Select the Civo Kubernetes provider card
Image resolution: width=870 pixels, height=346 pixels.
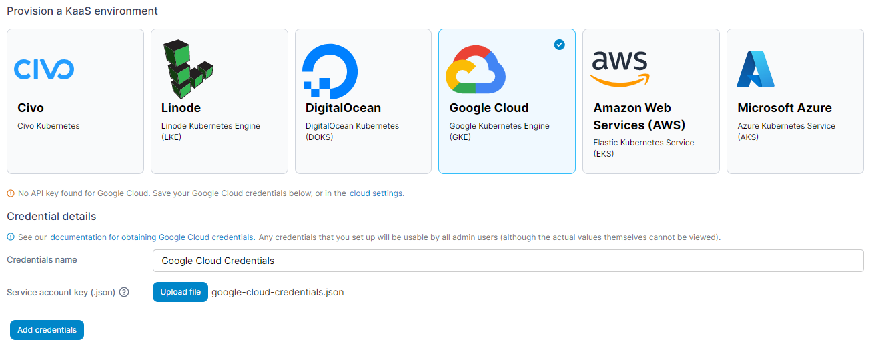(75, 101)
